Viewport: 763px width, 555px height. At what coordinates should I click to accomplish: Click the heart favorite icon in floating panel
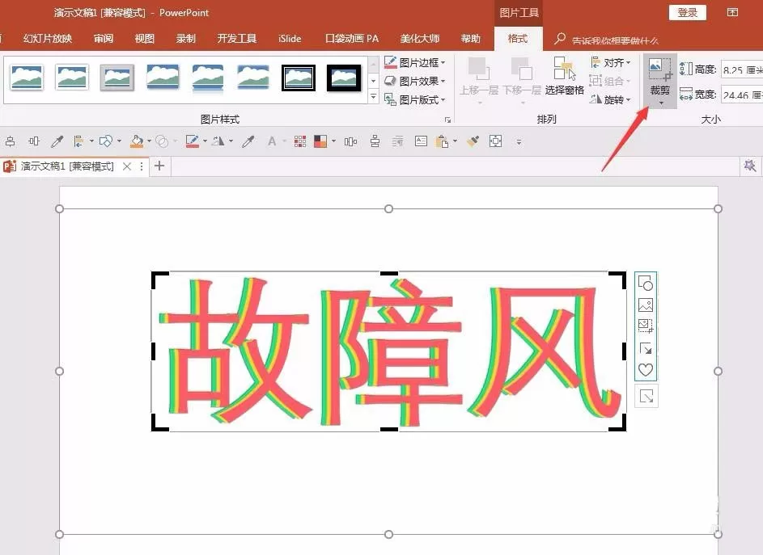645,369
